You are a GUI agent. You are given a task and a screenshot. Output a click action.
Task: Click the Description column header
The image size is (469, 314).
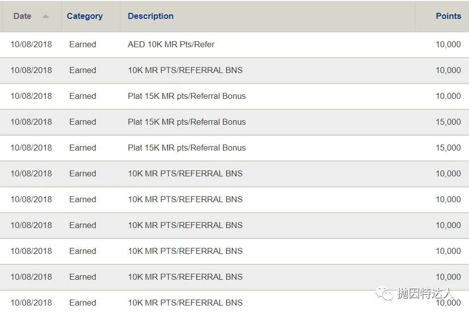click(150, 16)
